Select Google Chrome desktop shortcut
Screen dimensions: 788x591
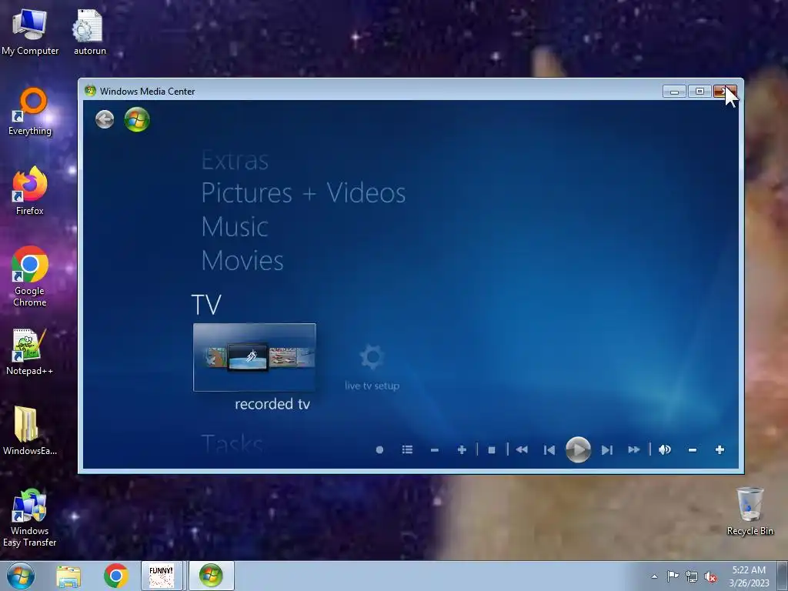30,276
